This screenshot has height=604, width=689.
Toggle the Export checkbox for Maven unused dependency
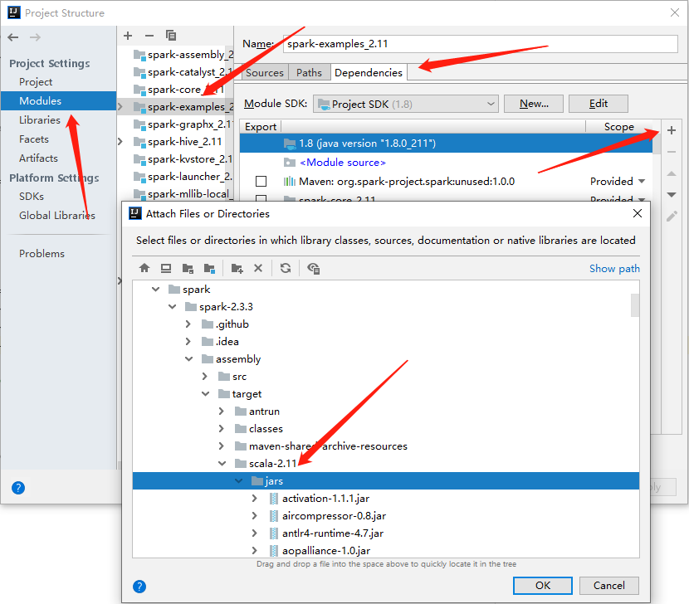(261, 181)
